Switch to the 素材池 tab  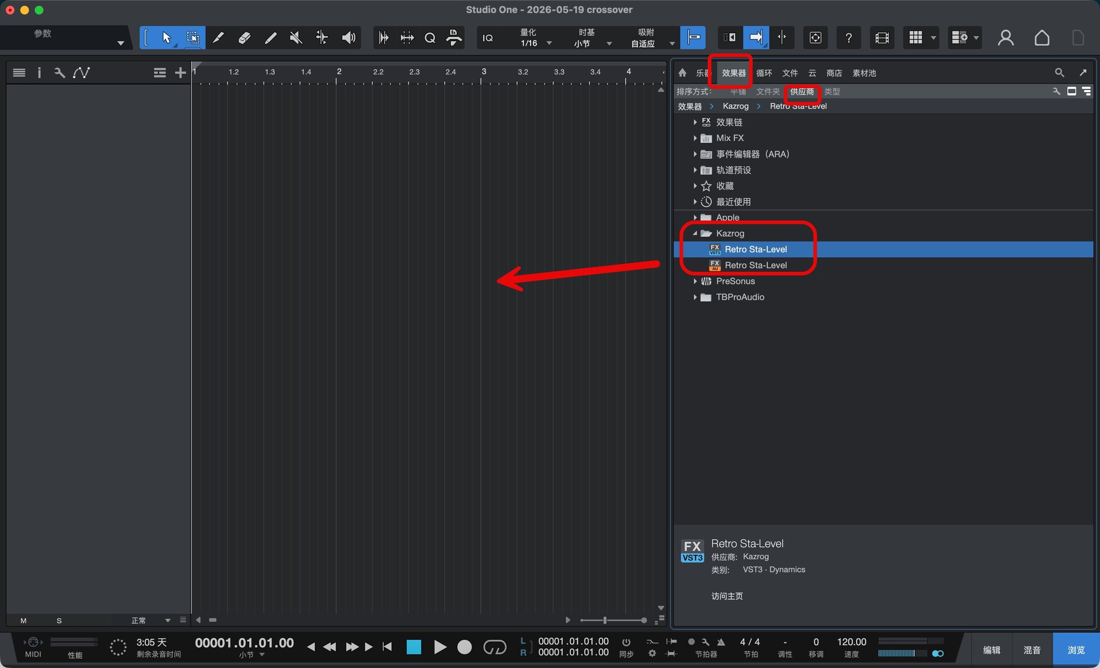click(864, 73)
